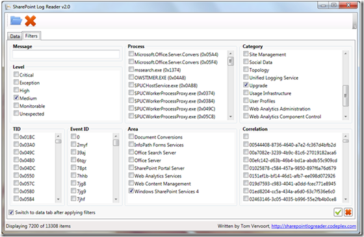364x237 pixels.
Task: Tick the User Profiles category
Action: click(x=246, y=101)
